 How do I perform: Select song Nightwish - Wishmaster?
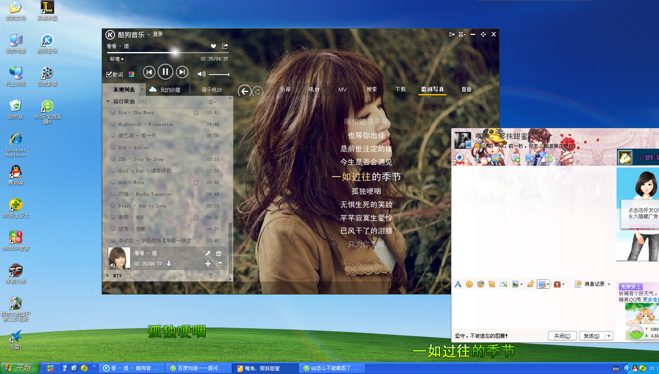[167, 124]
